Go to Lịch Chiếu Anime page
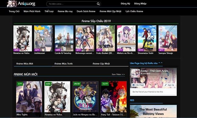The height and width of the screenshot is (118, 197). (134, 11)
